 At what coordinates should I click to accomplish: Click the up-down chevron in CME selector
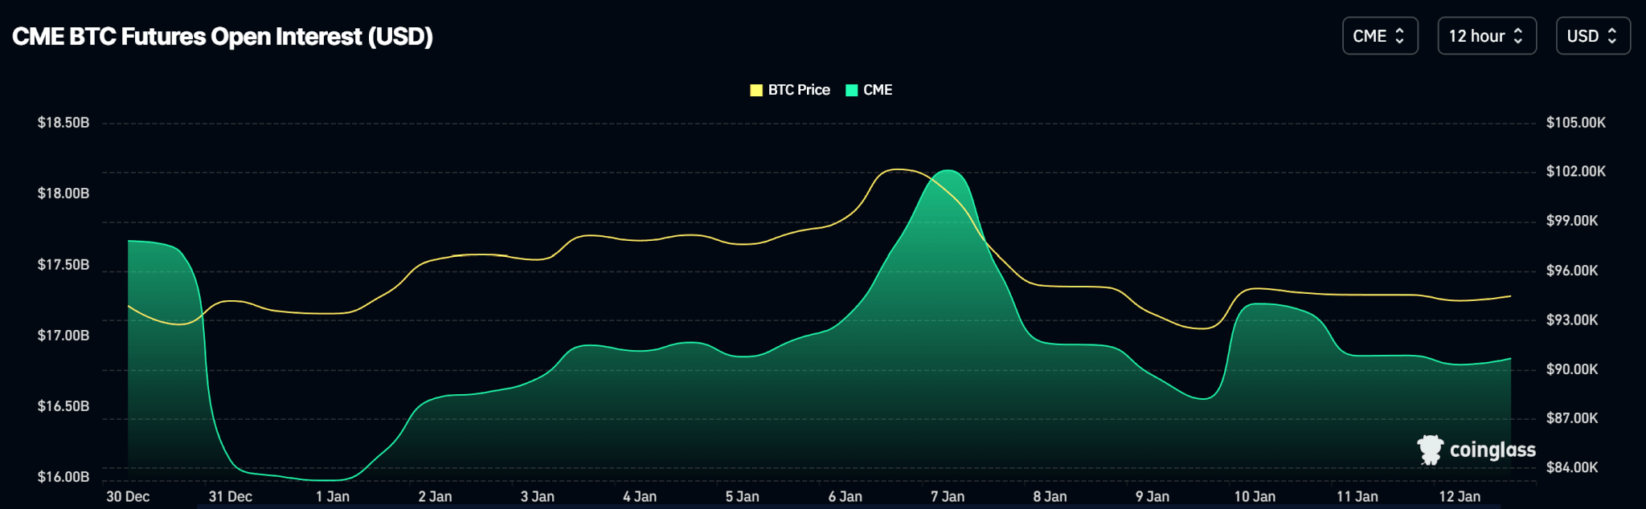coord(1399,36)
